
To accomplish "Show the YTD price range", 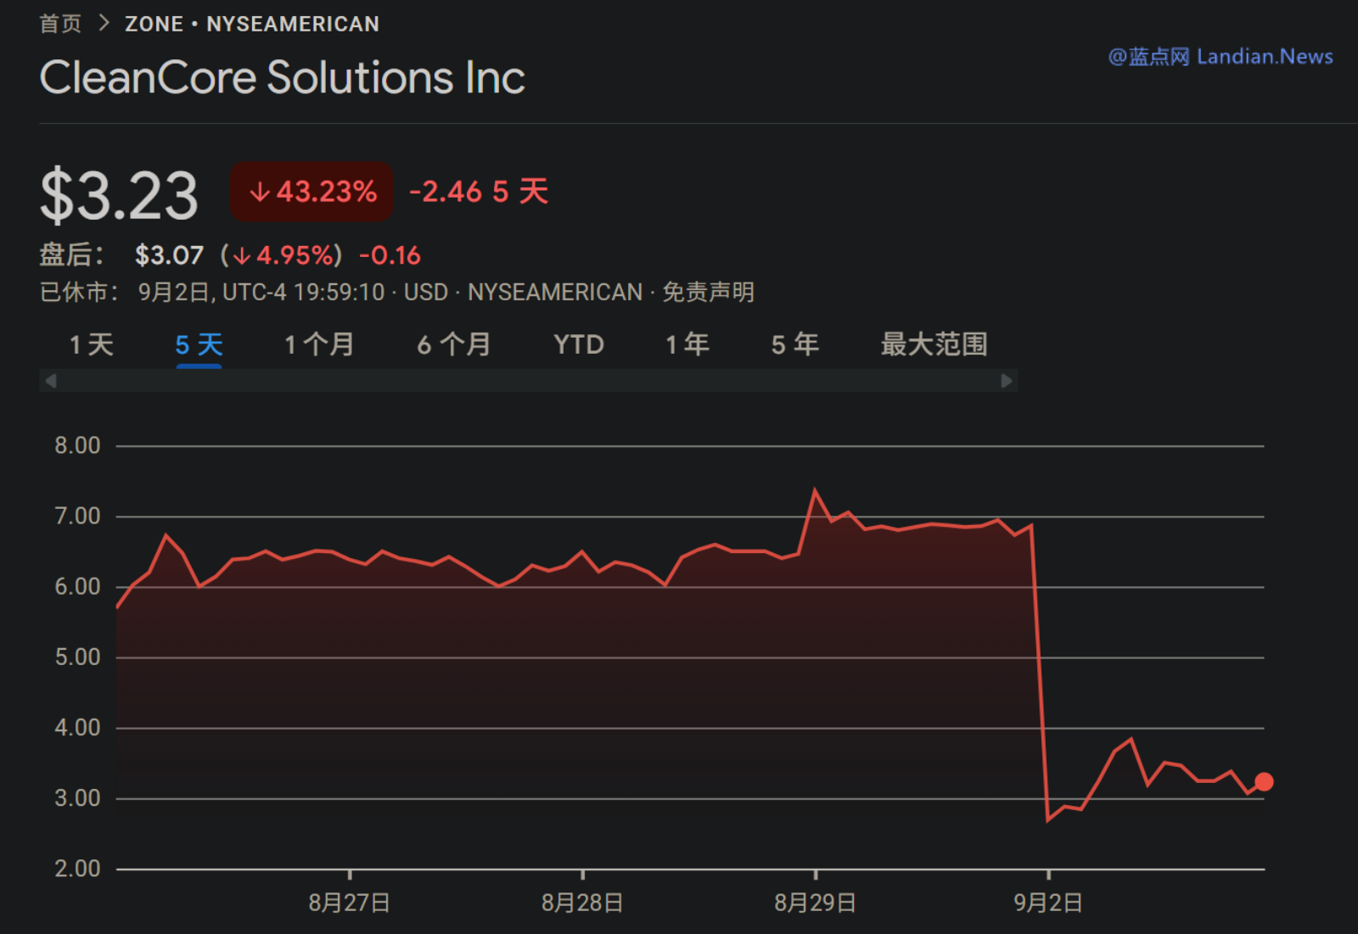I will pos(578,344).
